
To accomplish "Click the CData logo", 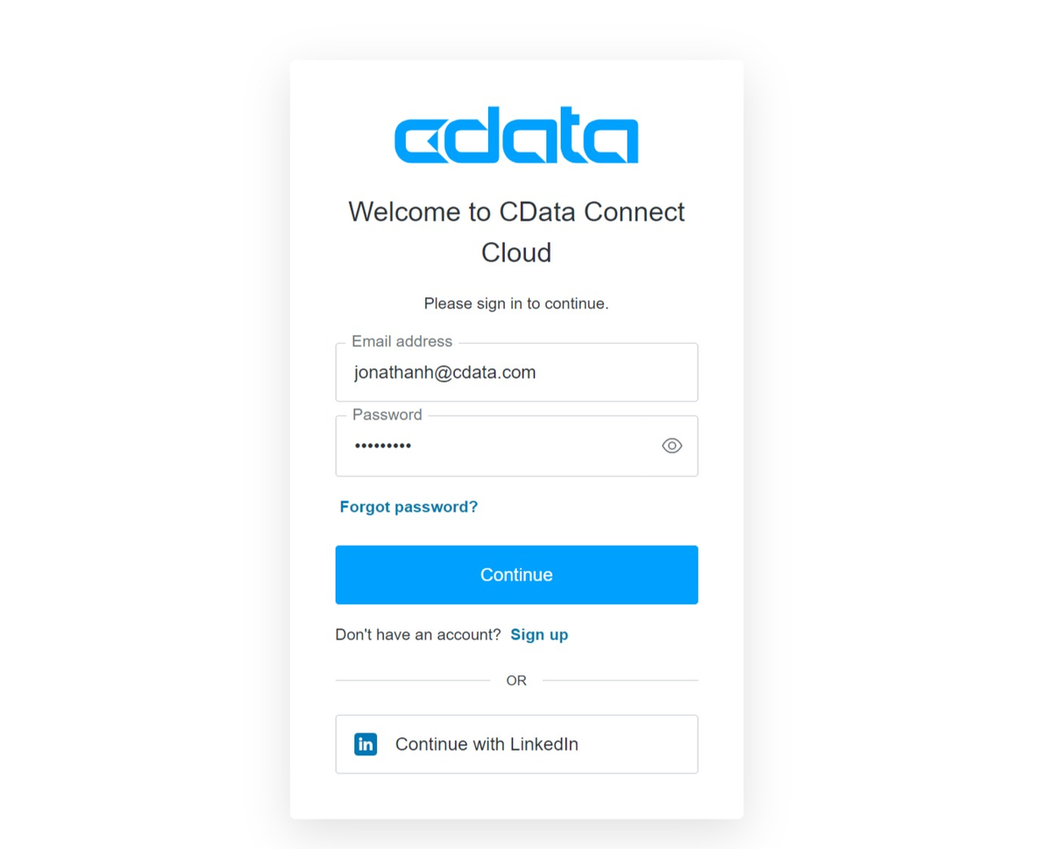I will point(516,135).
